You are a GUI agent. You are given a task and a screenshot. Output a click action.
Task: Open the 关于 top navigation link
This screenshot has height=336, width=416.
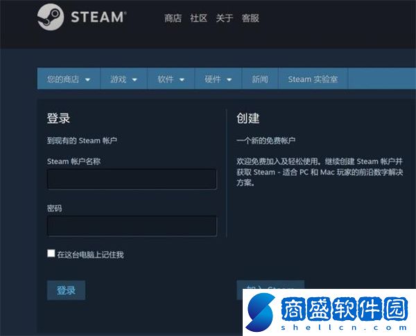click(224, 18)
